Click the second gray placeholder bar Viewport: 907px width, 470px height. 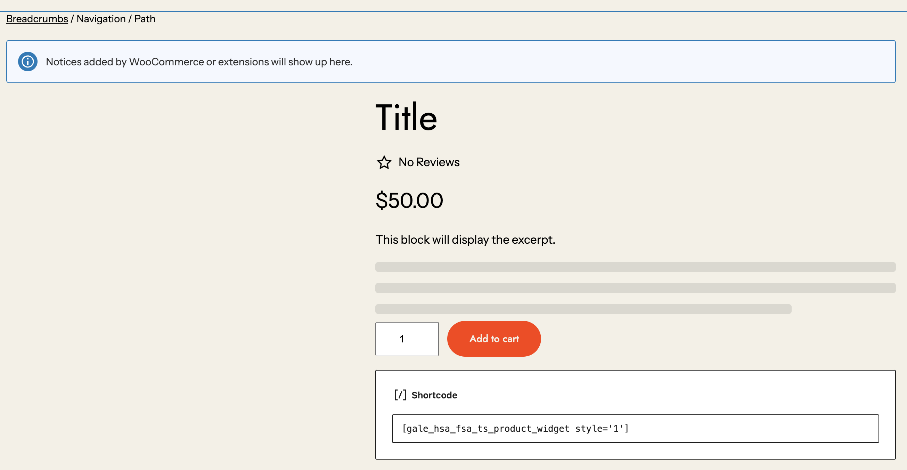pyautogui.click(x=635, y=288)
